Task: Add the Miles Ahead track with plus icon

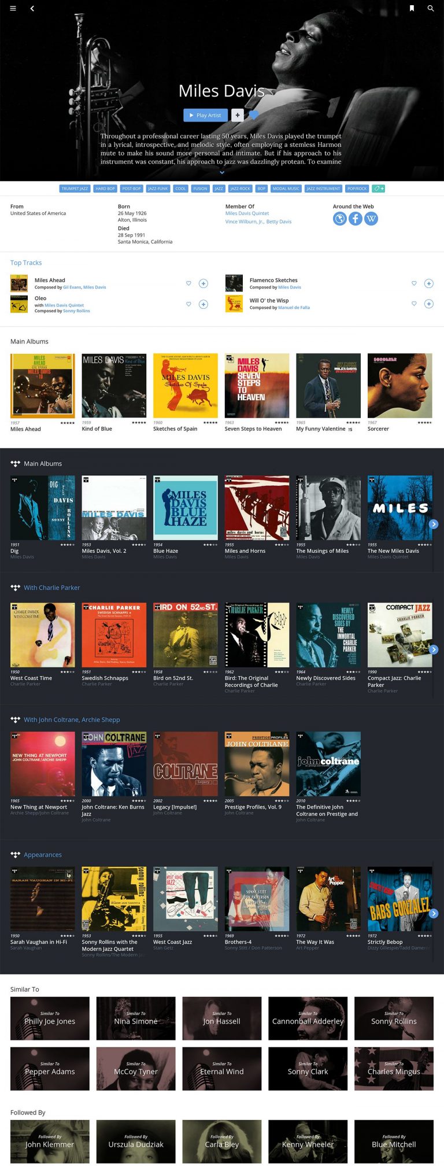Action: [203, 283]
